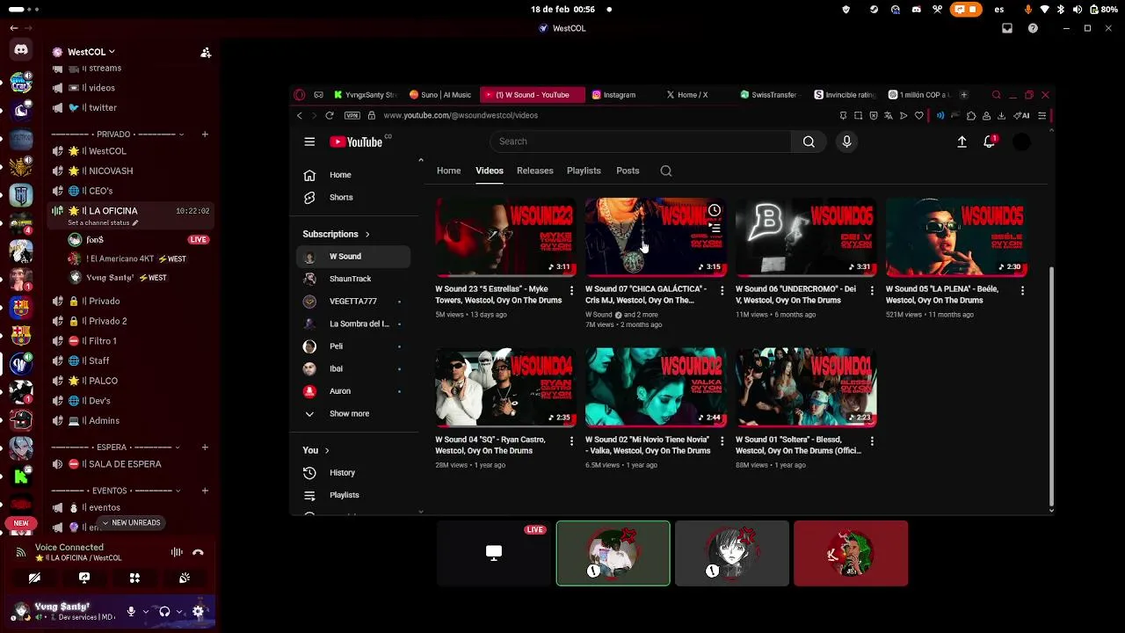The width and height of the screenshot is (1125, 633).
Task: Open Discord soundboard icon
Action: click(x=185, y=578)
